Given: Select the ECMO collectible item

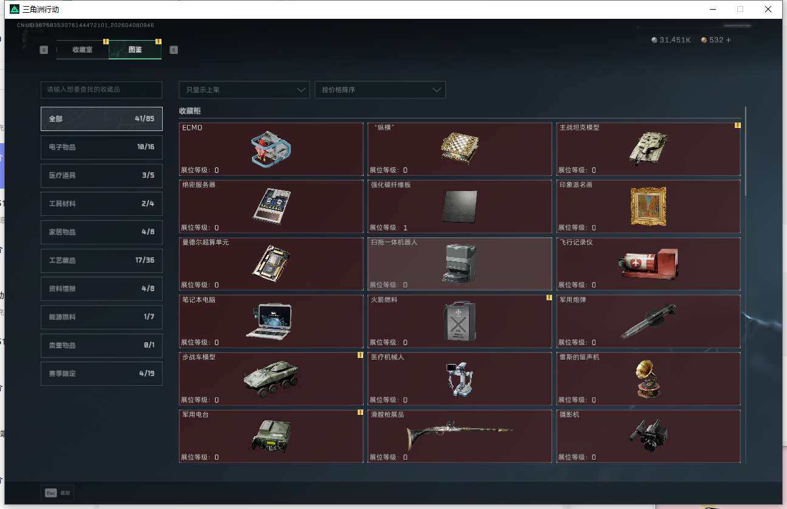Looking at the screenshot, I should [x=271, y=149].
